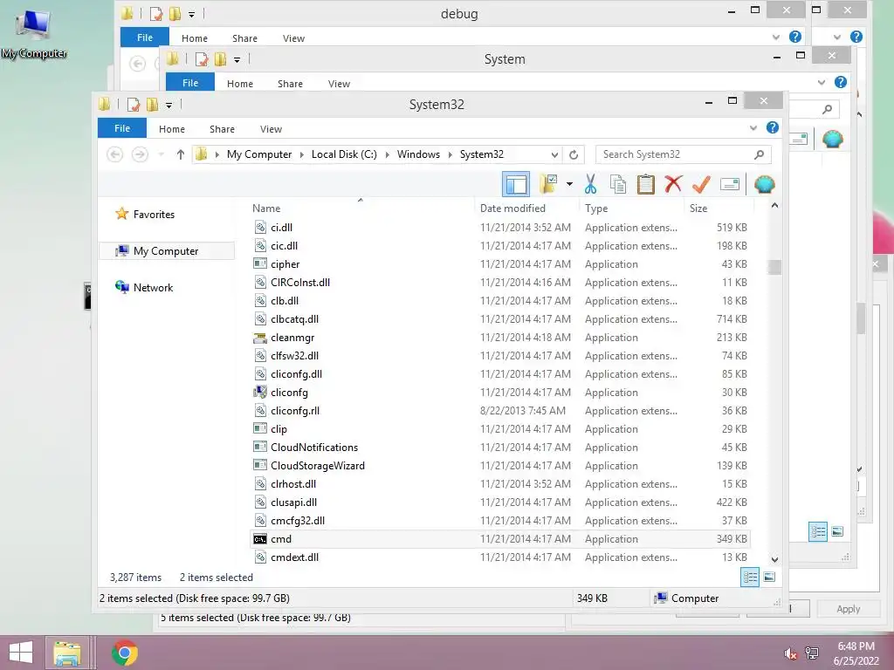Click the Forward navigation arrow in System32
Image resolution: width=894 pixels, height=670 pixels.
140,154
